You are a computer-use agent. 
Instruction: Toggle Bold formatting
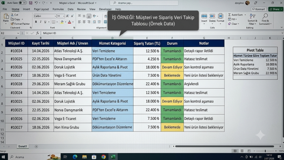[36, 22]
